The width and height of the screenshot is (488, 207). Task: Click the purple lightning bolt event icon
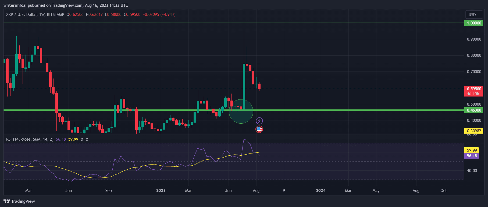(259, 121)
